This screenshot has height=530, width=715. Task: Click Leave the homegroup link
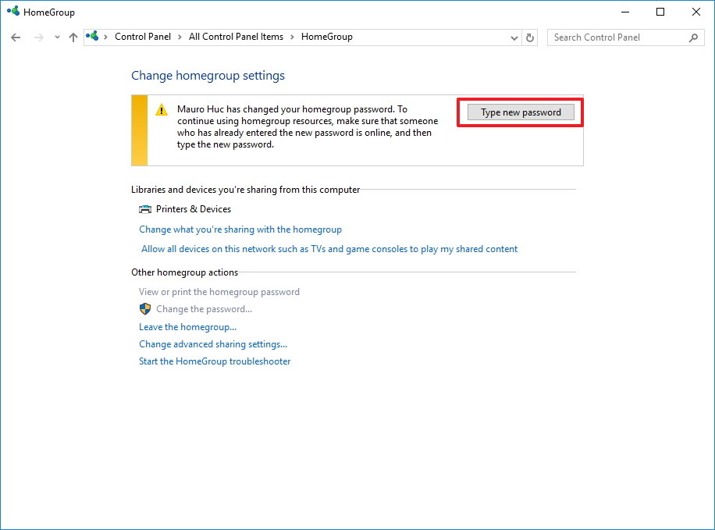187,326
